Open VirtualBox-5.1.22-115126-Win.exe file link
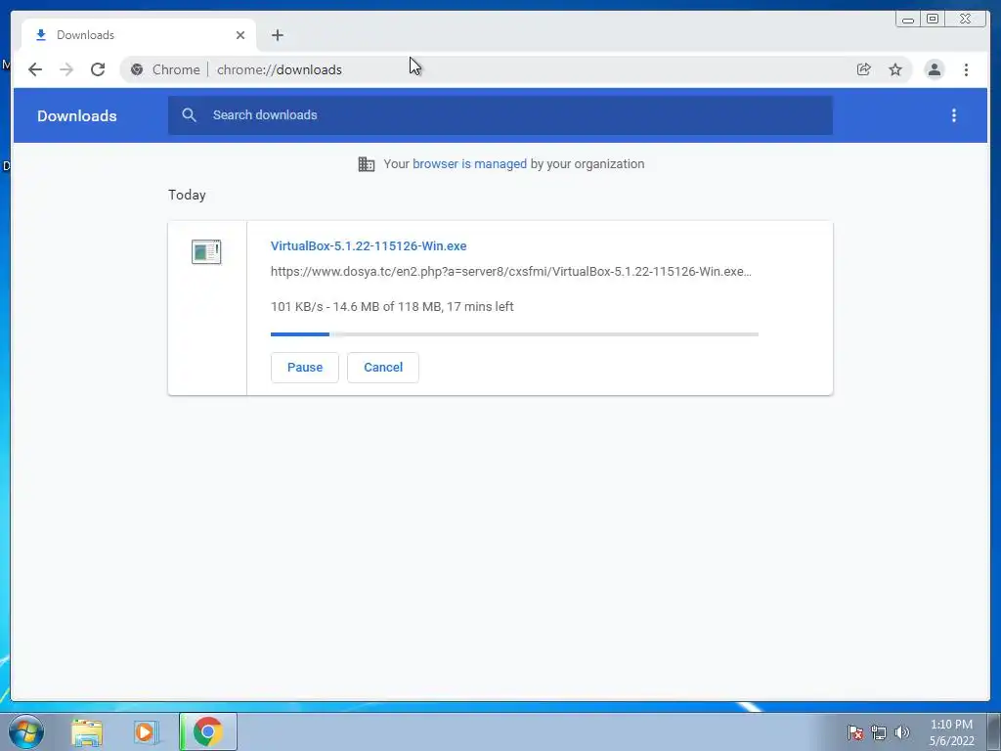This screenshot has height=751, width=1001. [x=369, y=245]
